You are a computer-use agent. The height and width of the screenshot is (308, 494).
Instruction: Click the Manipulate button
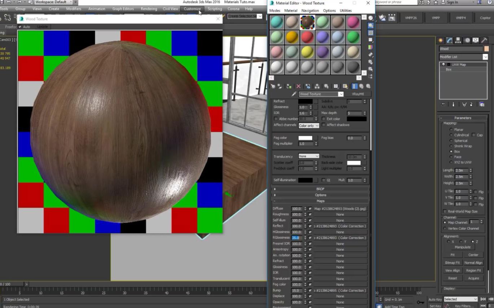[x=463, y=247]
